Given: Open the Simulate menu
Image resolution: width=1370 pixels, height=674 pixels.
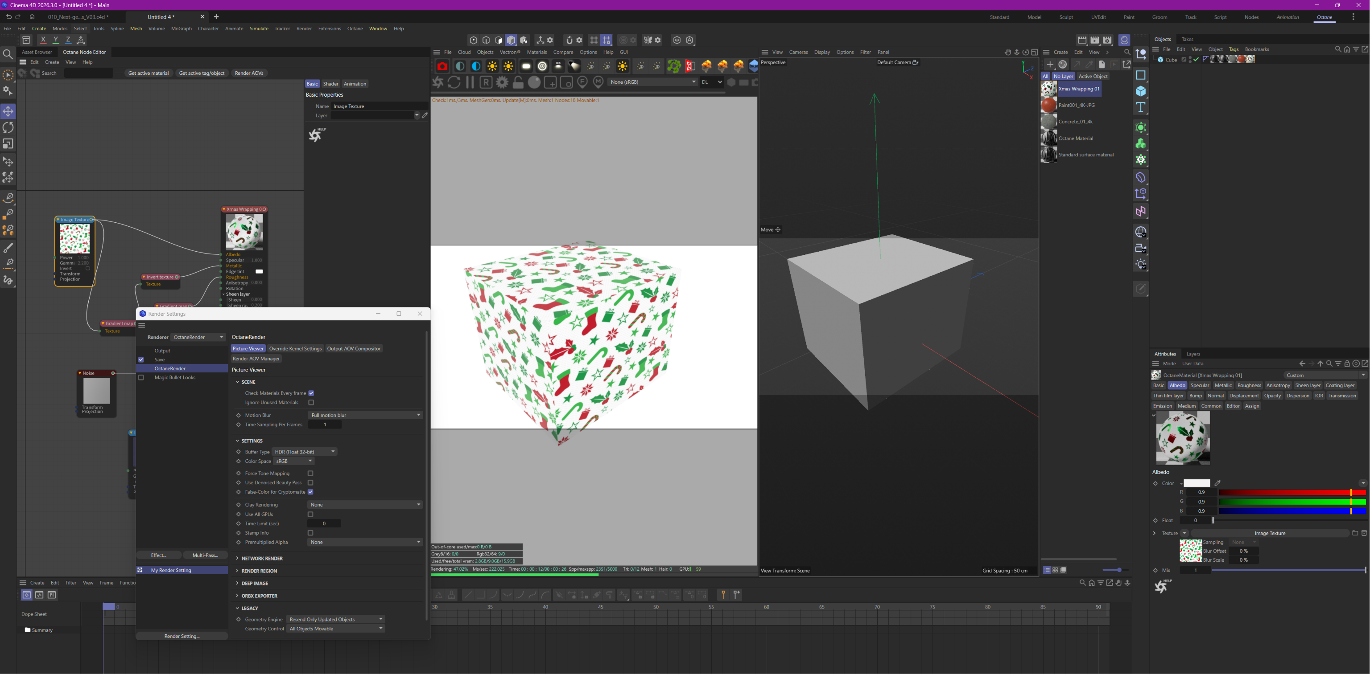Looking at the screenshot, I should [x=259, y=29].
